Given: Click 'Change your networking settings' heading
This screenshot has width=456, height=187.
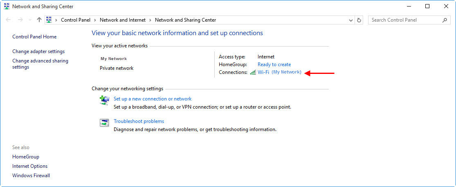Looking at the screenshot, I should tap(127, 88).
